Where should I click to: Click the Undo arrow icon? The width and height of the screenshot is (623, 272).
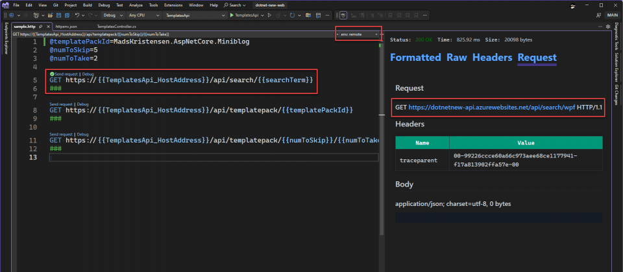pyautogui.click(x=77, y=15)
